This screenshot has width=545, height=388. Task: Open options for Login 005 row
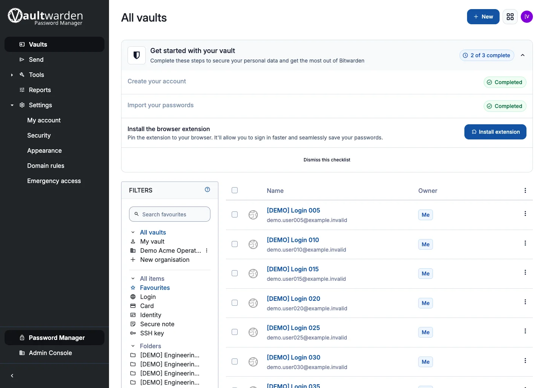pos(525,214)
